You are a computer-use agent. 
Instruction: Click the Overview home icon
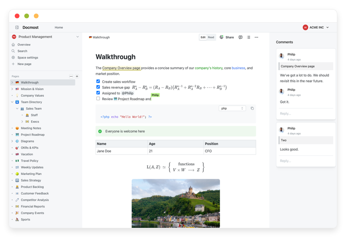click(13, 45)
